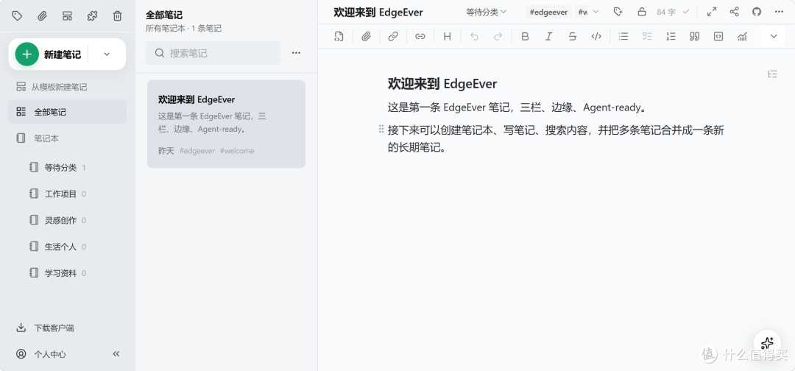Toggle strikethrough formatting
The height and width of the screenshot is (371, 795).
pos(572,36)
